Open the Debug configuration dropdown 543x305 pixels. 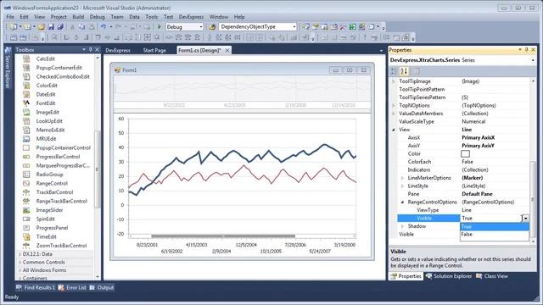pyautogui.click(x=200, y=26)
